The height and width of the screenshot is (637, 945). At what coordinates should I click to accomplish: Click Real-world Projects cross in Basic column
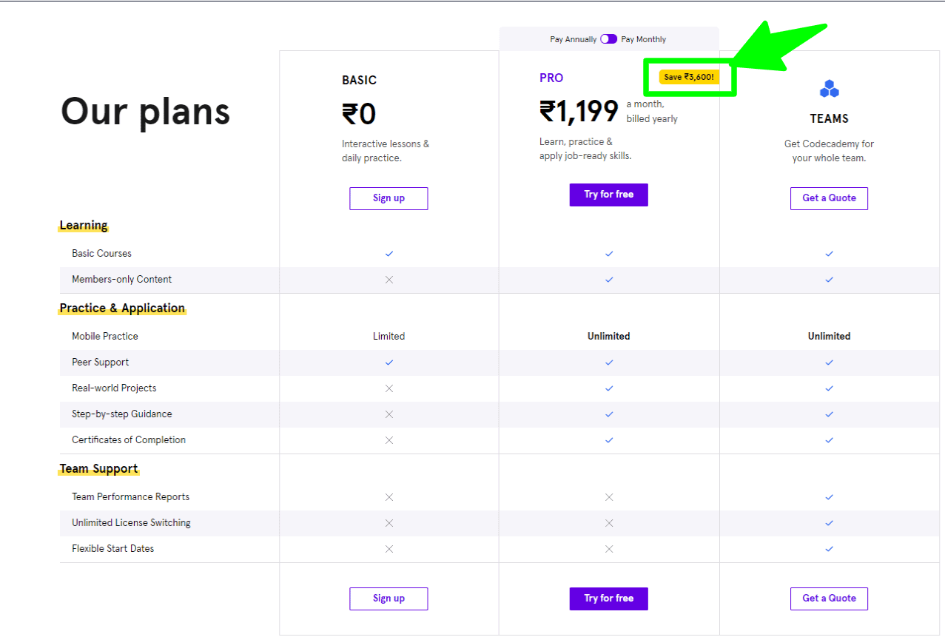(389, 388)
